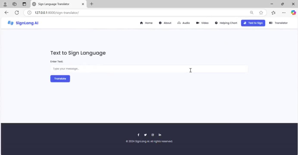This screenshot has height=155, width=298.
Task: Open the zoom magnifier icon in address bar
Action: tap(252, 13)
